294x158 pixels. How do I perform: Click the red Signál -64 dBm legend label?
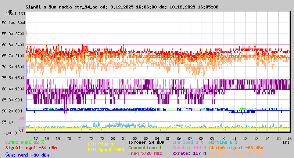coord(31,148)
